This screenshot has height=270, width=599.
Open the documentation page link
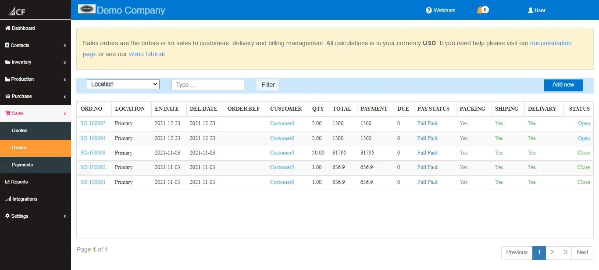pos(551,43)
